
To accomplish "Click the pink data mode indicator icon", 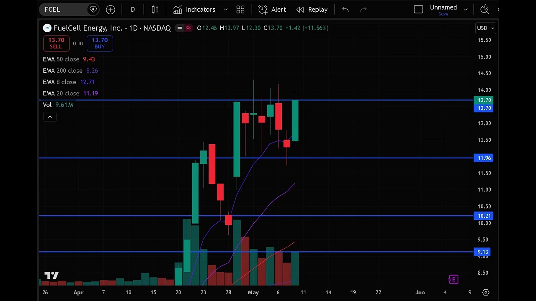I will (x=188, y=28).
